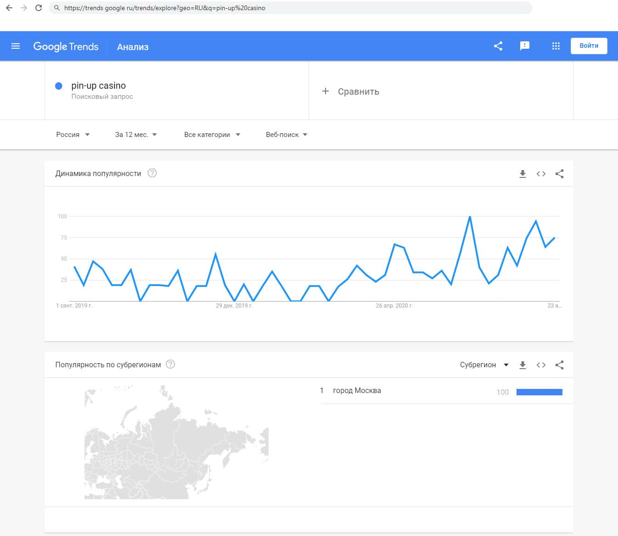Open the hamburger main menu
Viewport: 618px width, 536px height.
pyautogui.click(x=16, y=46)
